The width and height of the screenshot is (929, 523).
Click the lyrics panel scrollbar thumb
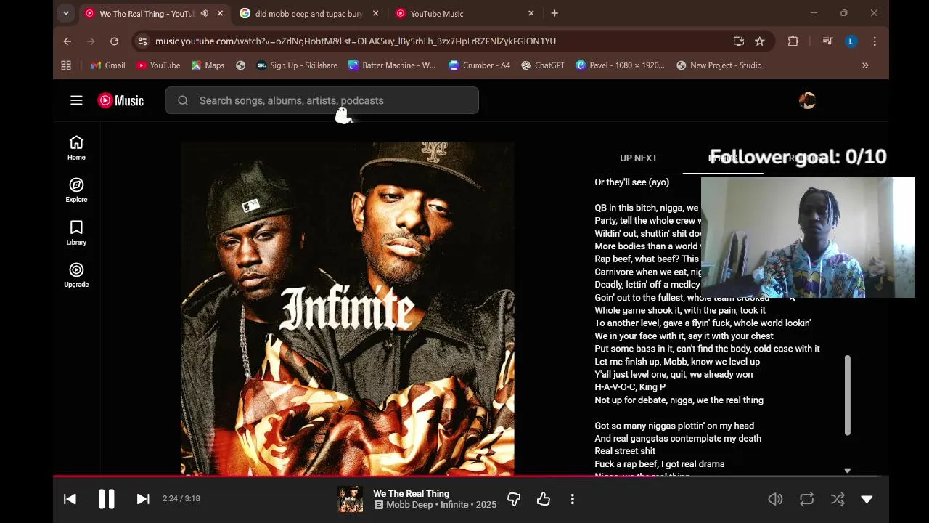[x=847, y=396]
